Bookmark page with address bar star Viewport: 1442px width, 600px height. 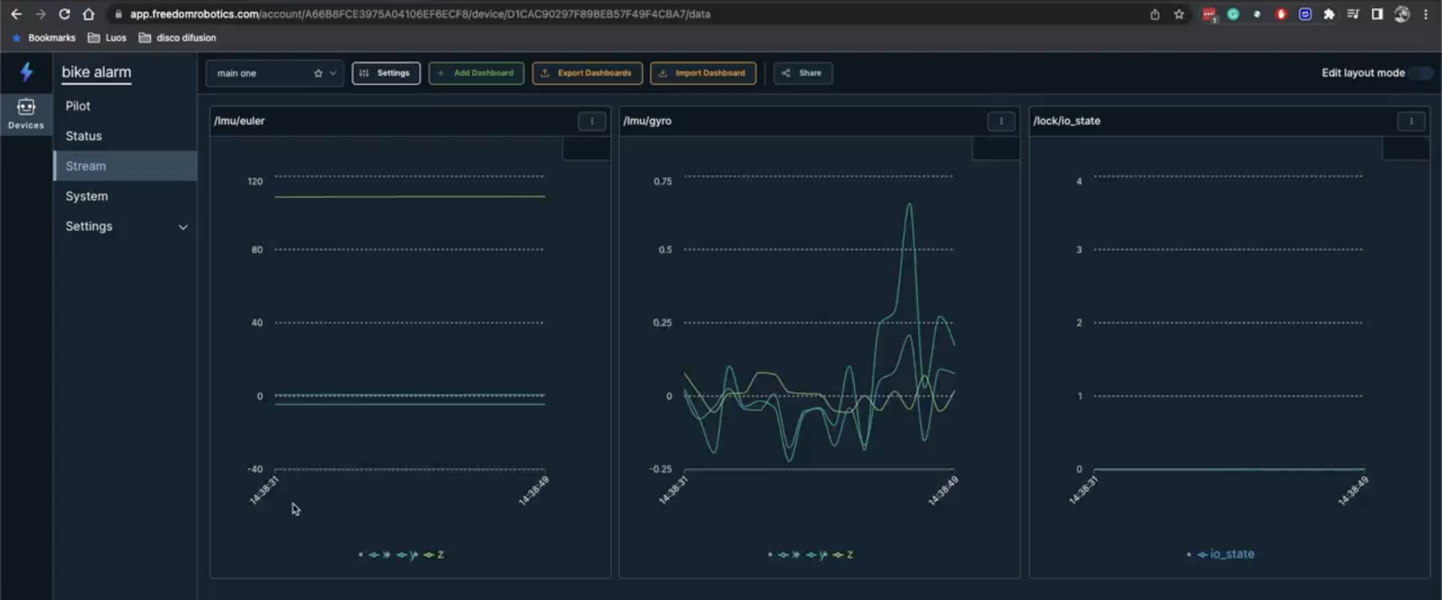point(1179,14)
